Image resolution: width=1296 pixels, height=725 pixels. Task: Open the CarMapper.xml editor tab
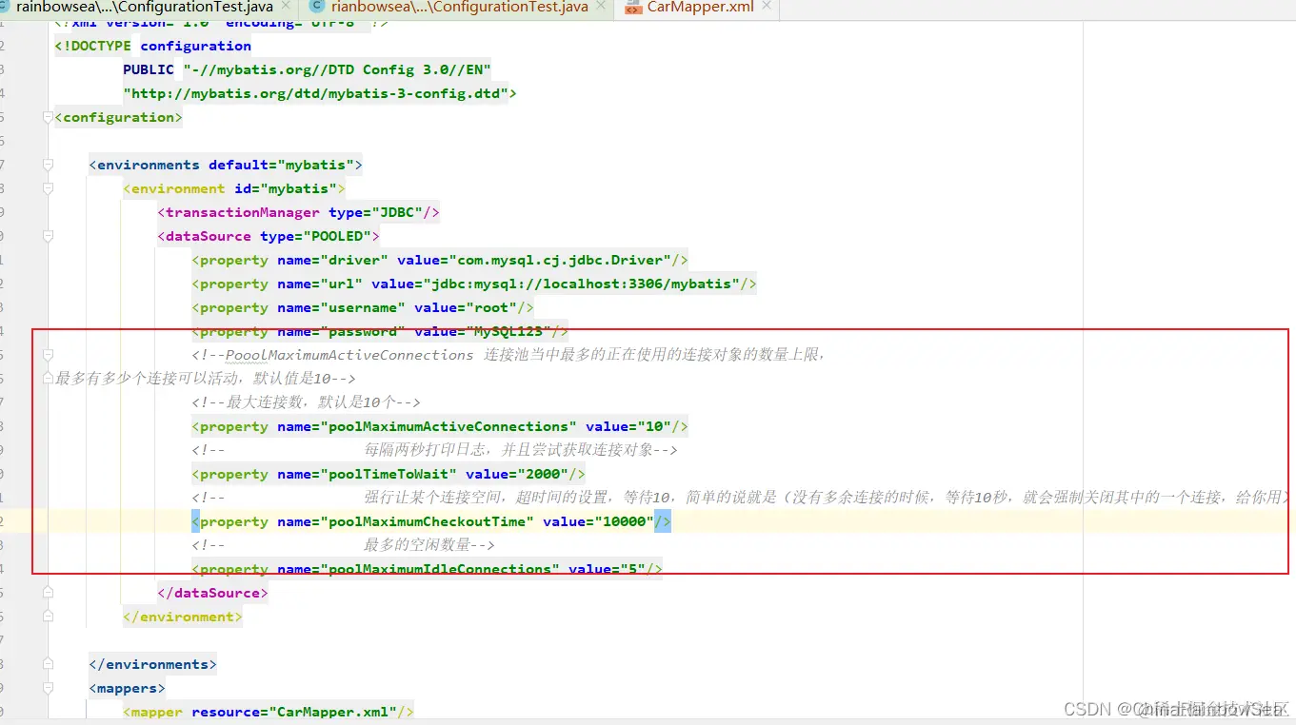pyautogui.click(x=700, y=8)
